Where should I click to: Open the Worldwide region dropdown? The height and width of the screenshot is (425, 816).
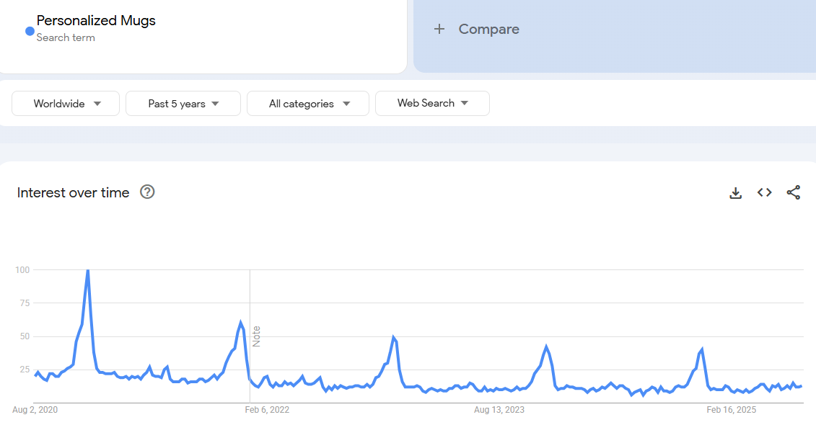pyautogui.click(x=66, y=104)
